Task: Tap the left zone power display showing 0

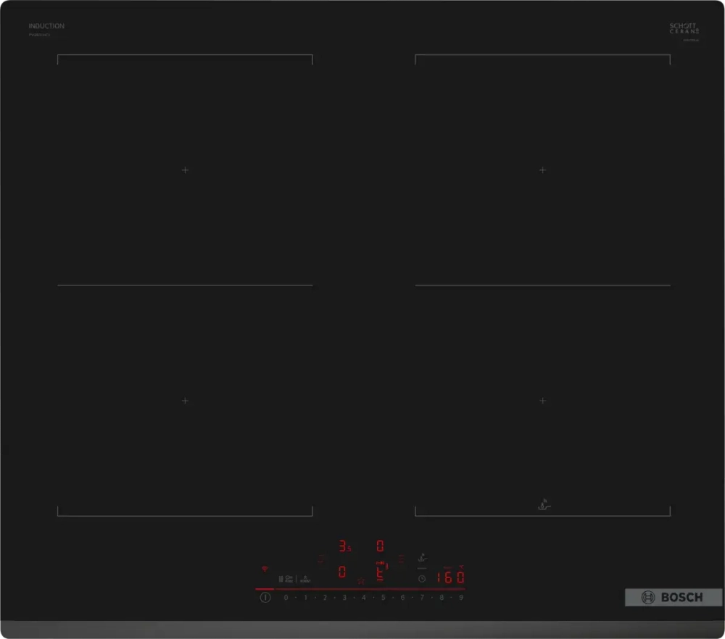Action: click(x=341, y=571)
